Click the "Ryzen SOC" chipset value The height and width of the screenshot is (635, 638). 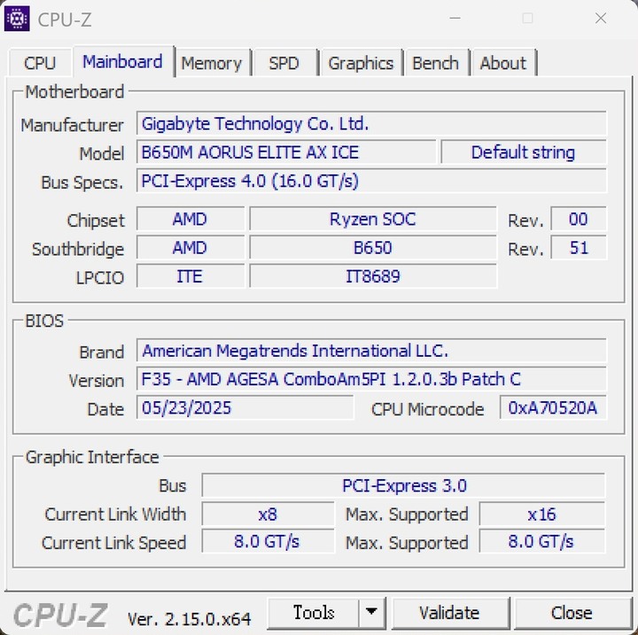coord(373,220)
